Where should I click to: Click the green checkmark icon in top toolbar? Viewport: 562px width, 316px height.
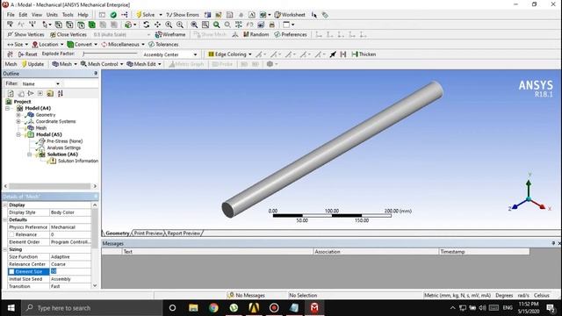tap(113, 15)
